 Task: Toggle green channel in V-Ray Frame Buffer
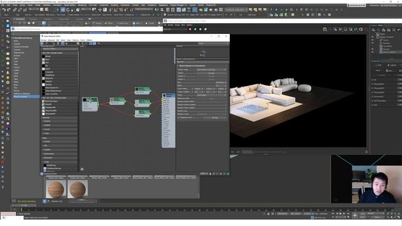[x=195, y=30]
